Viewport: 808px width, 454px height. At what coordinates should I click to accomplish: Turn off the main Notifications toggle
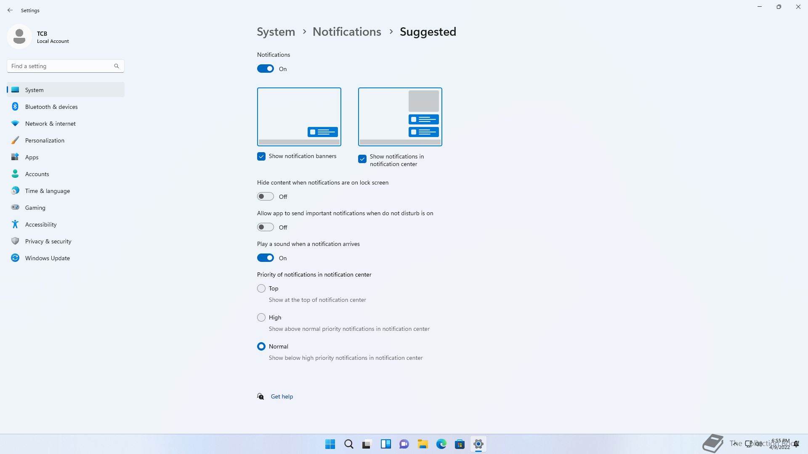266,69
